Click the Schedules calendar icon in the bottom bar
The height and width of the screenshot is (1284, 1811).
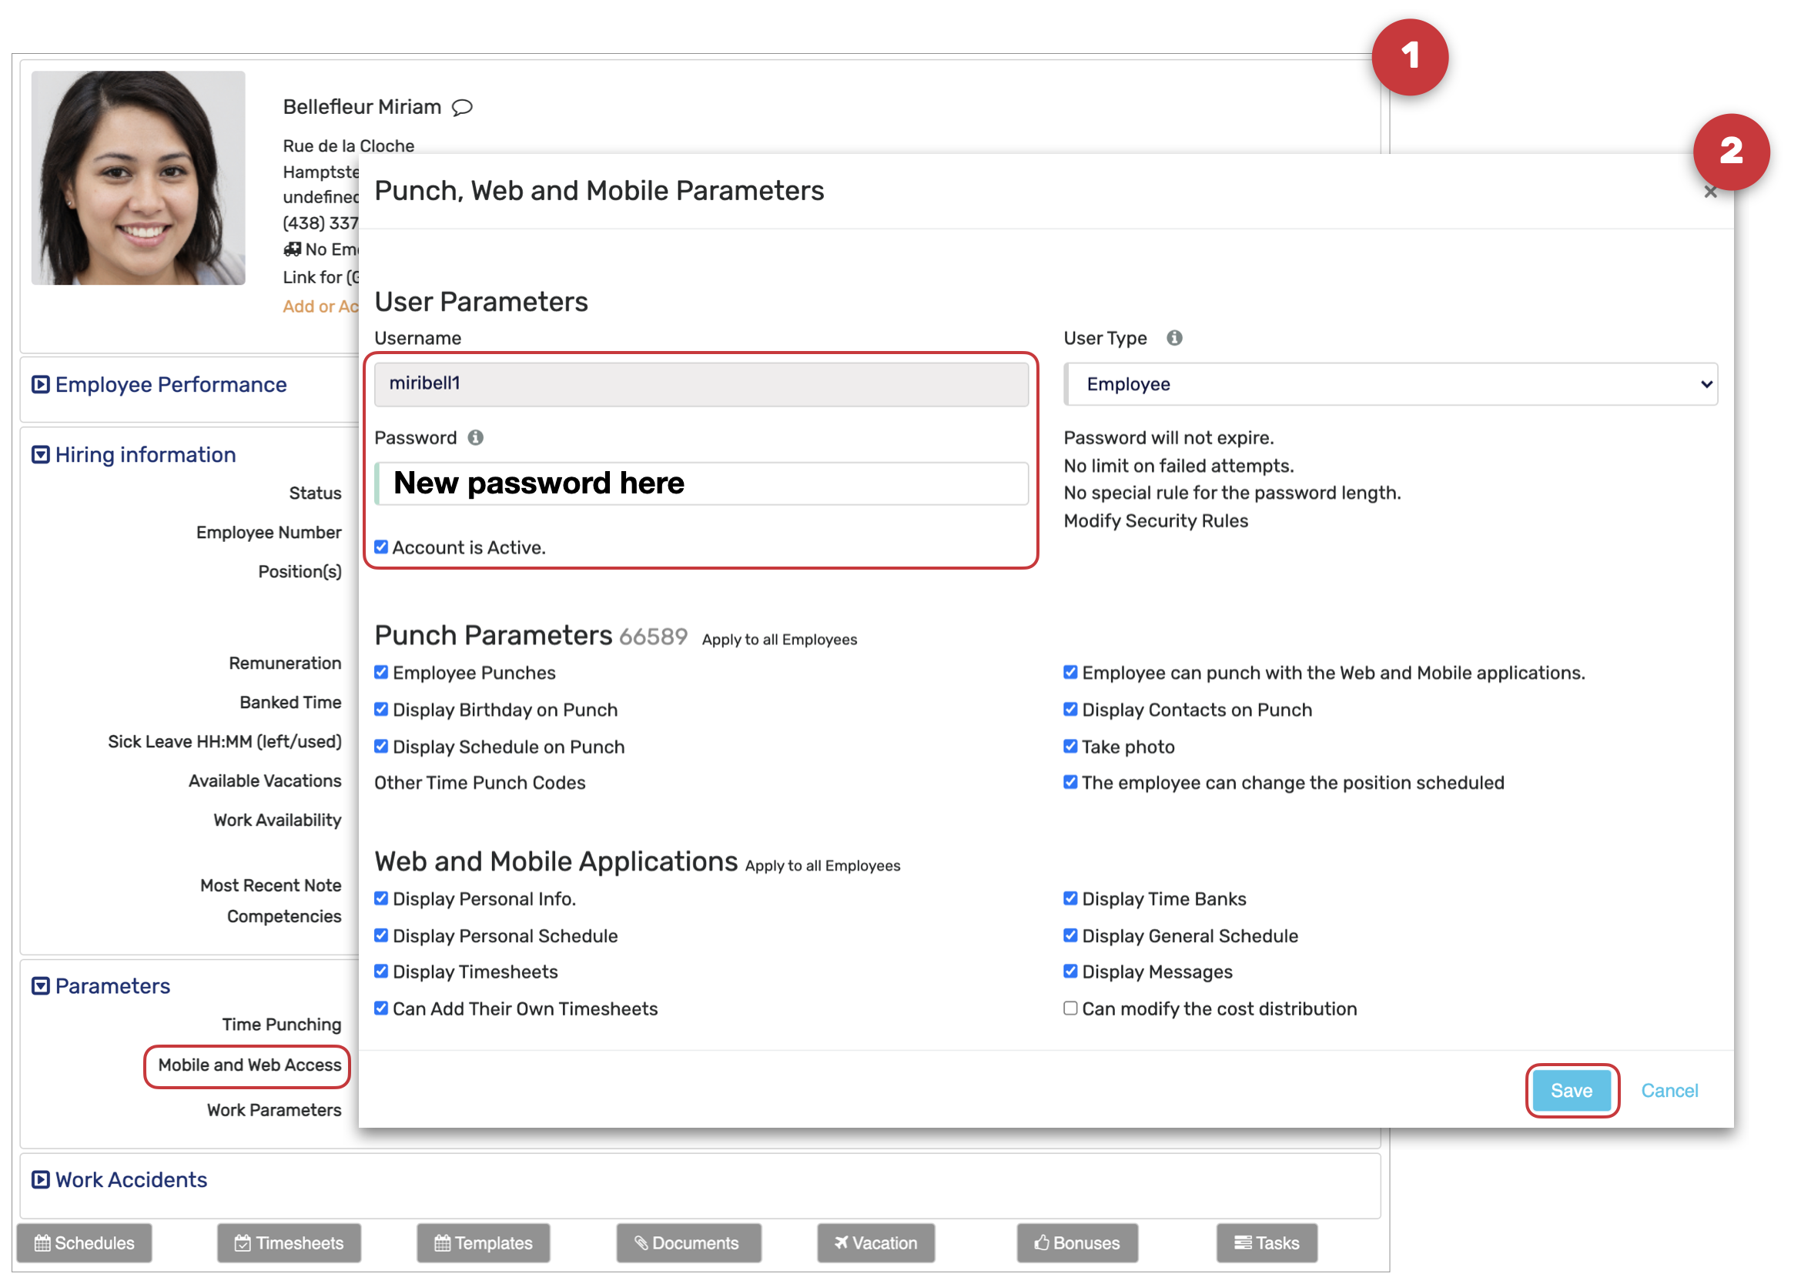[x=42, y=1244]
